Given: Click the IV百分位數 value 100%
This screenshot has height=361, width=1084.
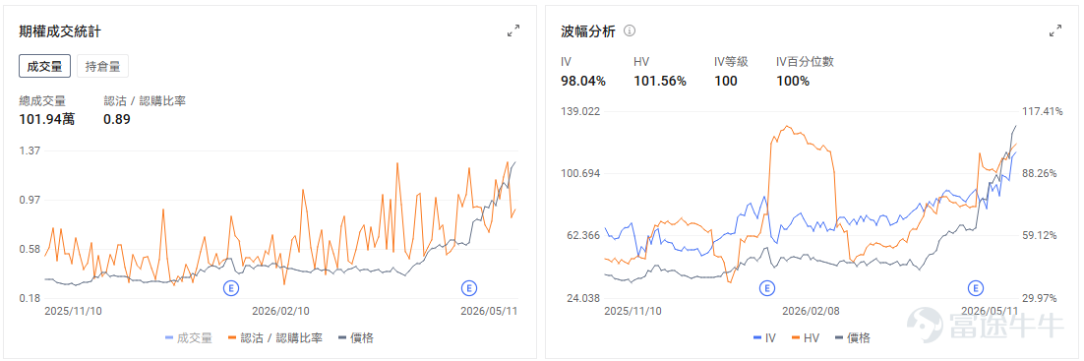Looking at the screenshot, I should (792, 82).
